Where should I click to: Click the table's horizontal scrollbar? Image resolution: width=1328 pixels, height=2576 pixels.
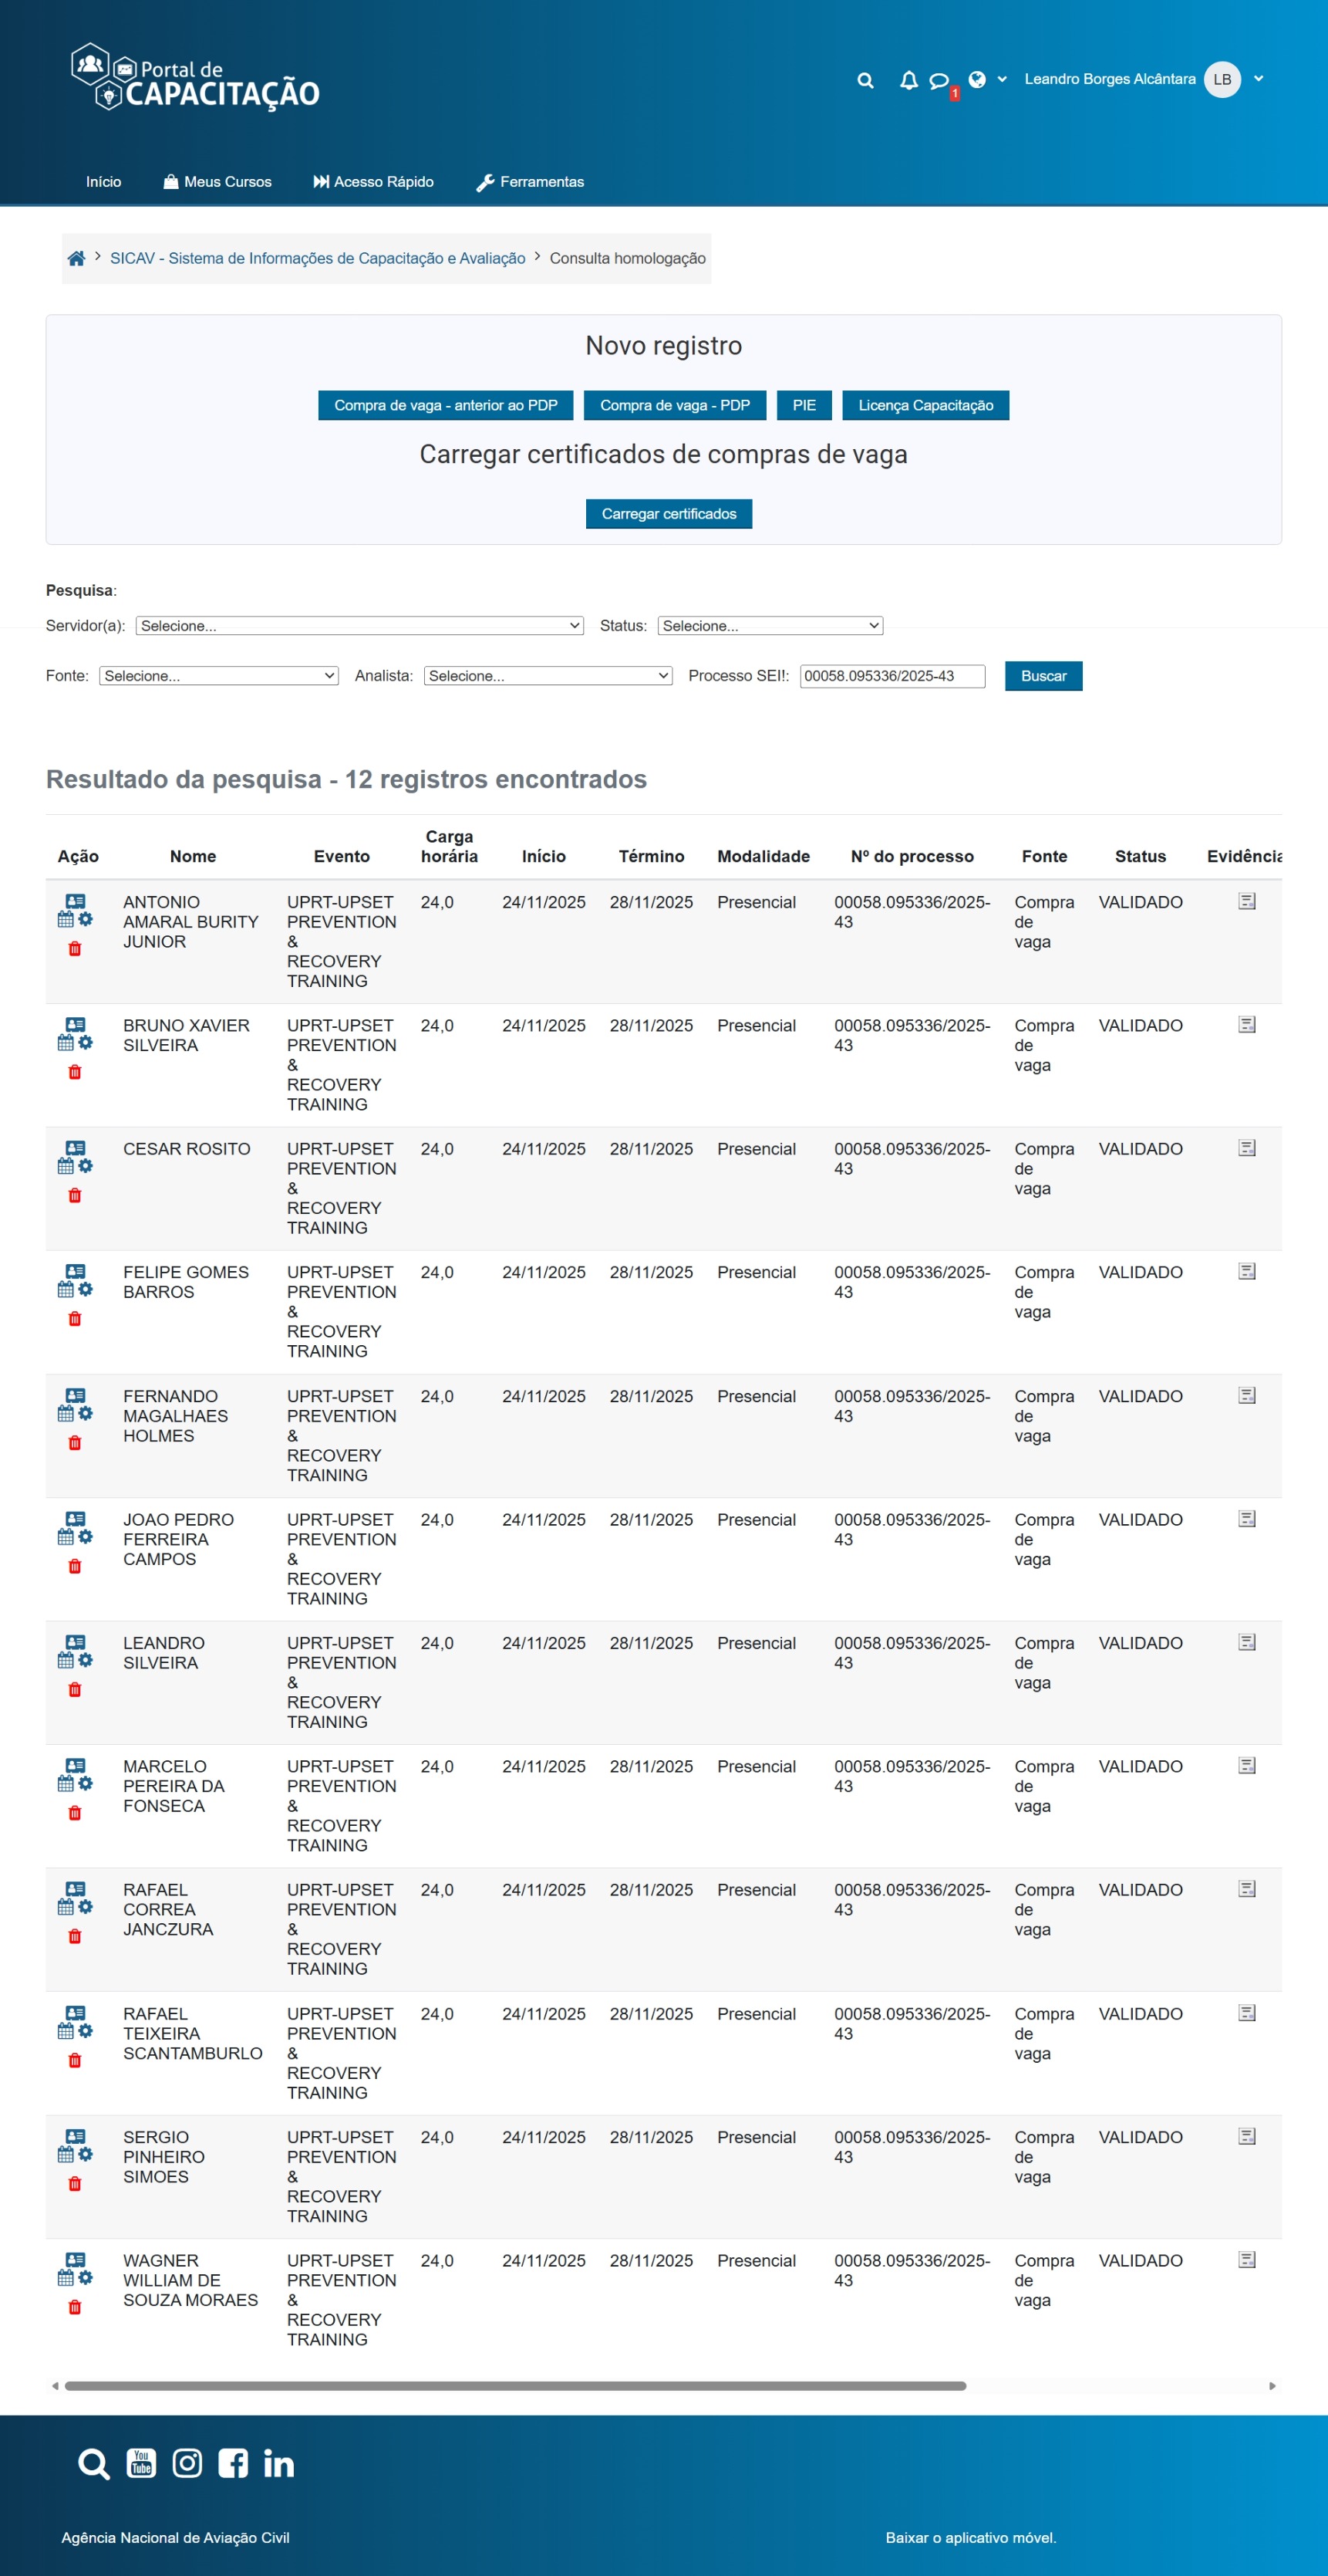(514, 2386)
